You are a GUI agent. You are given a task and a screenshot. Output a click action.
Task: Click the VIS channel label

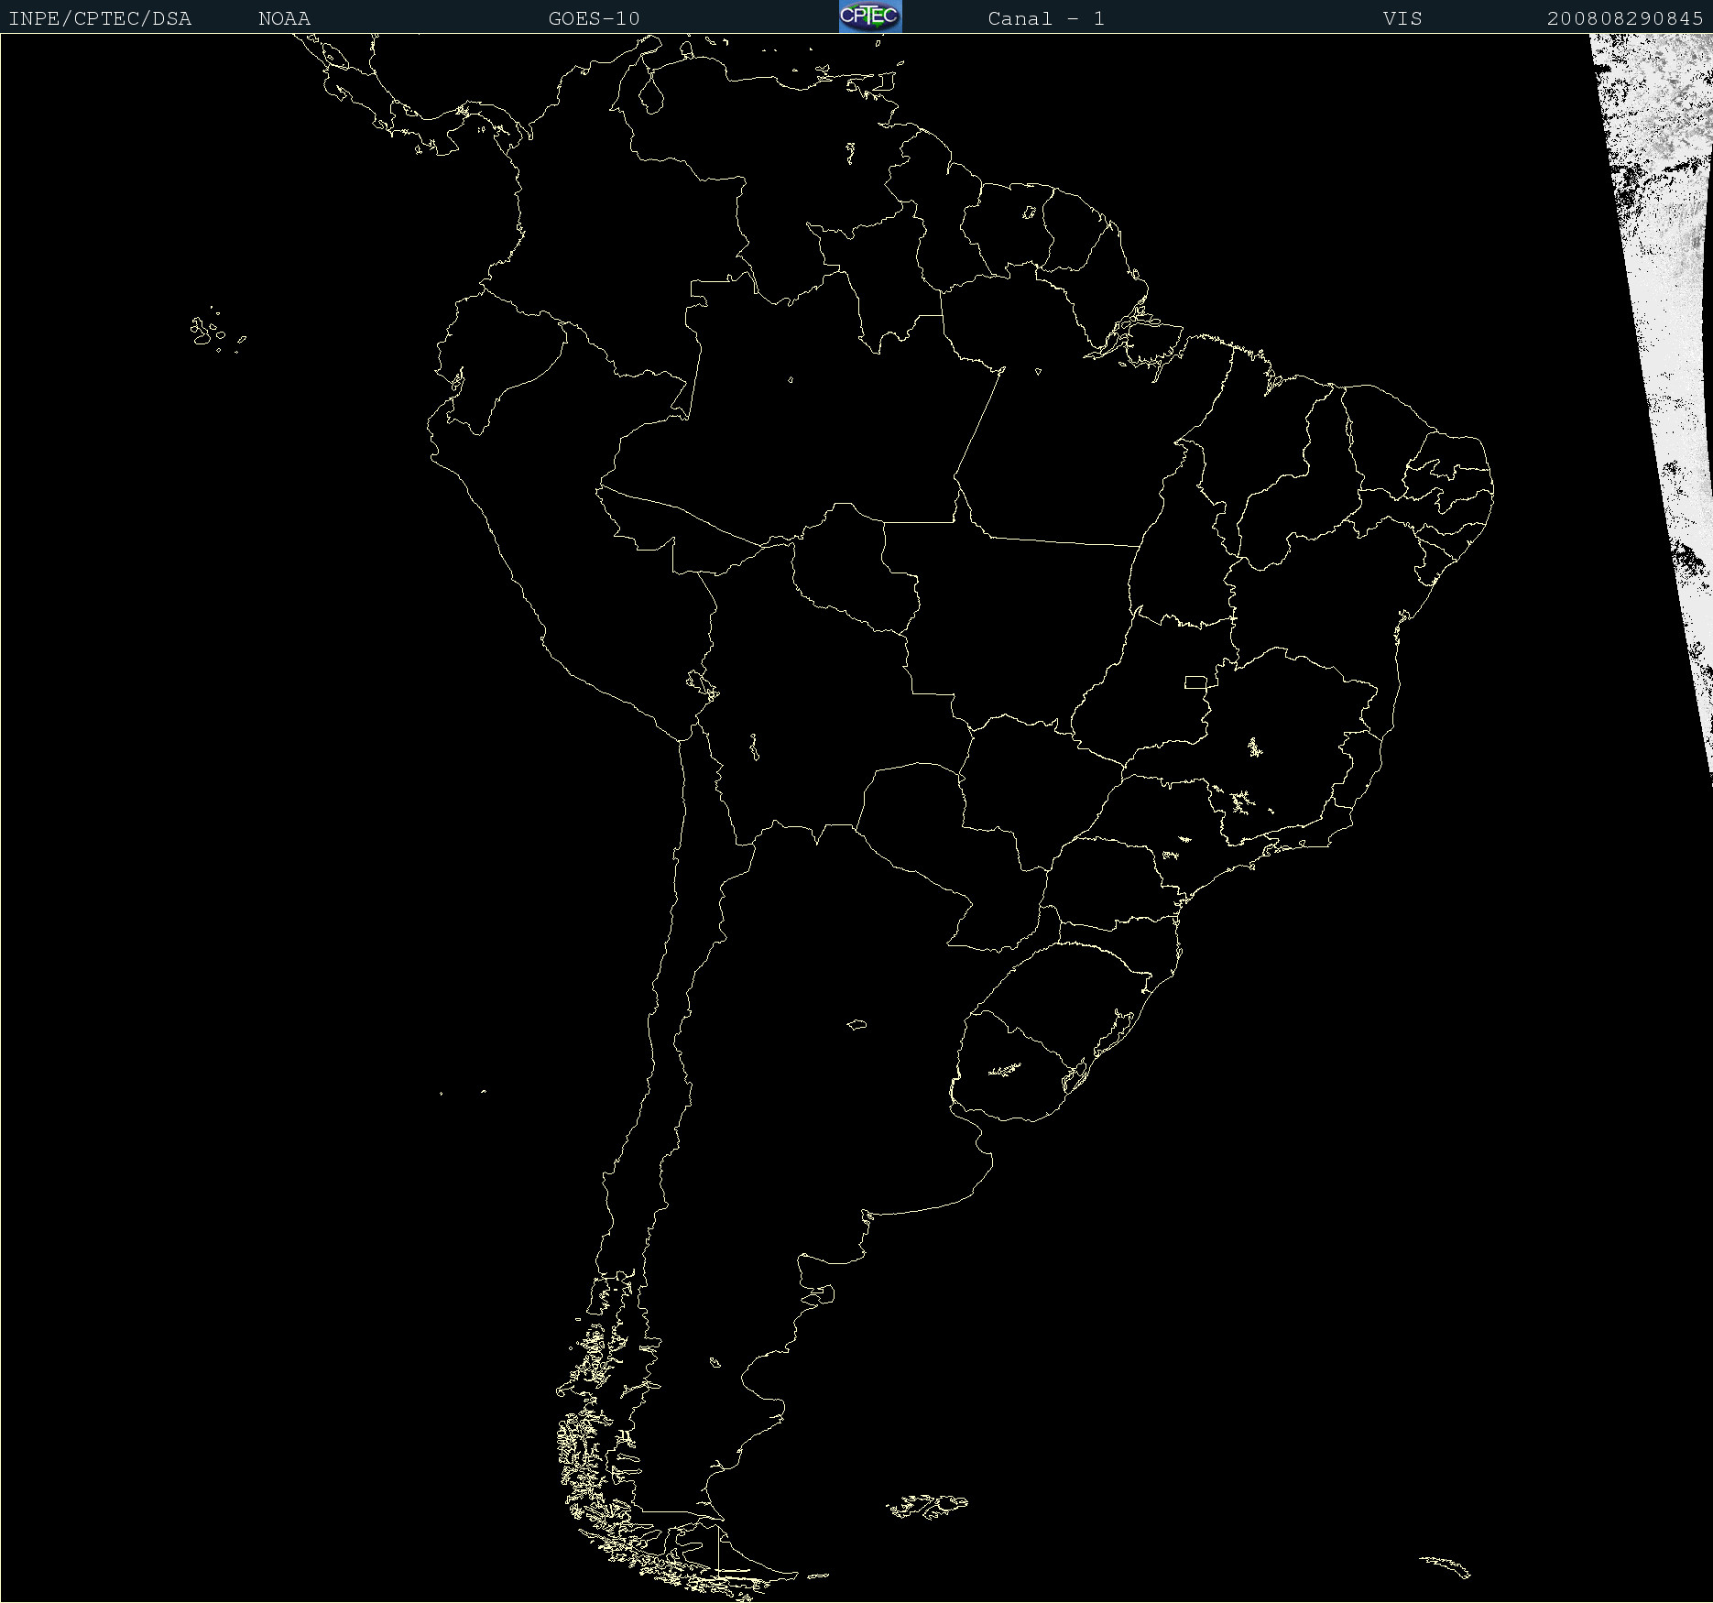tap(1403, 19)
